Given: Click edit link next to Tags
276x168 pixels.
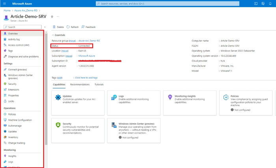Looking at the screenshot, I should coord(60,78).
